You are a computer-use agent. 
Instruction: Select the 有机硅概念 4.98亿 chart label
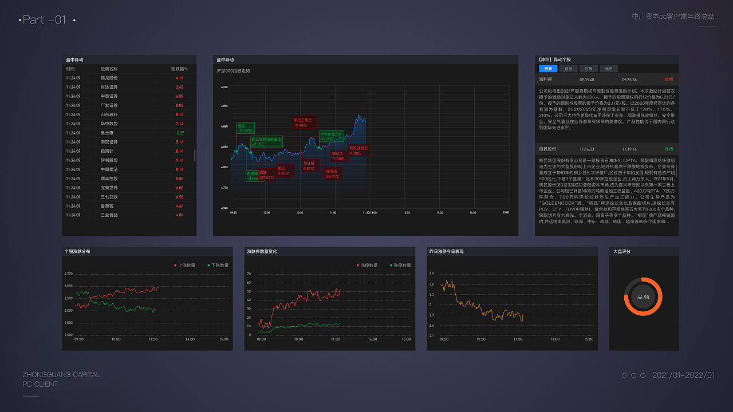click(x=359, y=150)
